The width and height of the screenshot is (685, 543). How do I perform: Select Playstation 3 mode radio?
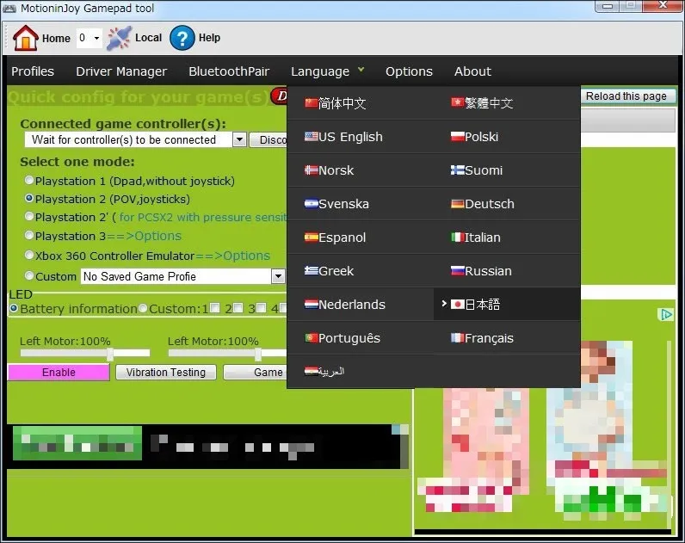[x=29, y=236]
